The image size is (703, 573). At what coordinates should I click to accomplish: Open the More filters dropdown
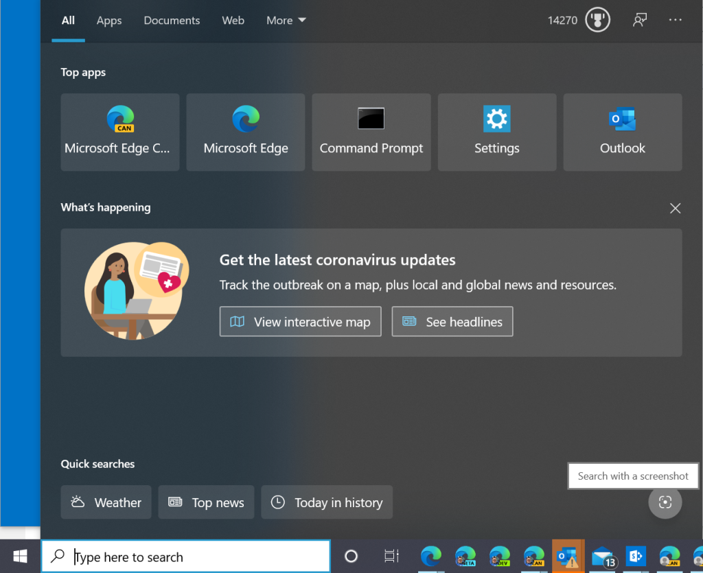point(286,21)
